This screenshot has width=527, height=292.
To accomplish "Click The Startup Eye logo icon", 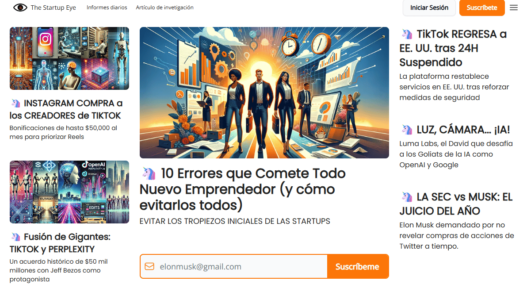I will coord(20,8).
